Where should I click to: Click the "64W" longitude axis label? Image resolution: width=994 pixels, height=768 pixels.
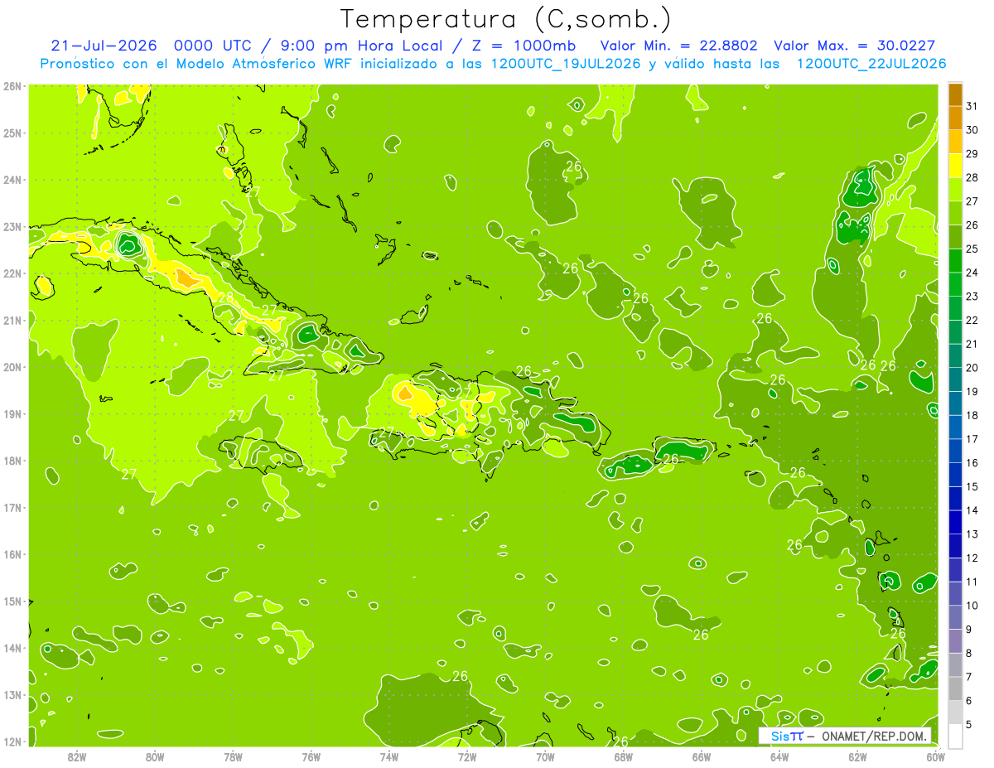779,756
